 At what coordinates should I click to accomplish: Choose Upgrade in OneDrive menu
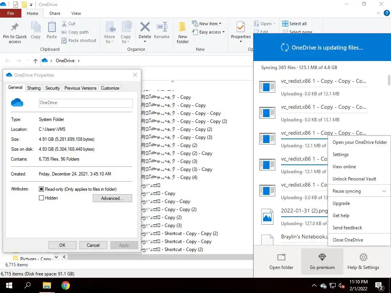point(359,203)
